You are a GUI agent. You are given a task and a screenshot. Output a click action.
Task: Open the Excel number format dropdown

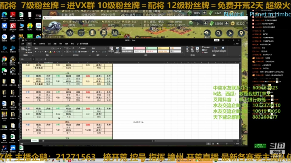105,48
